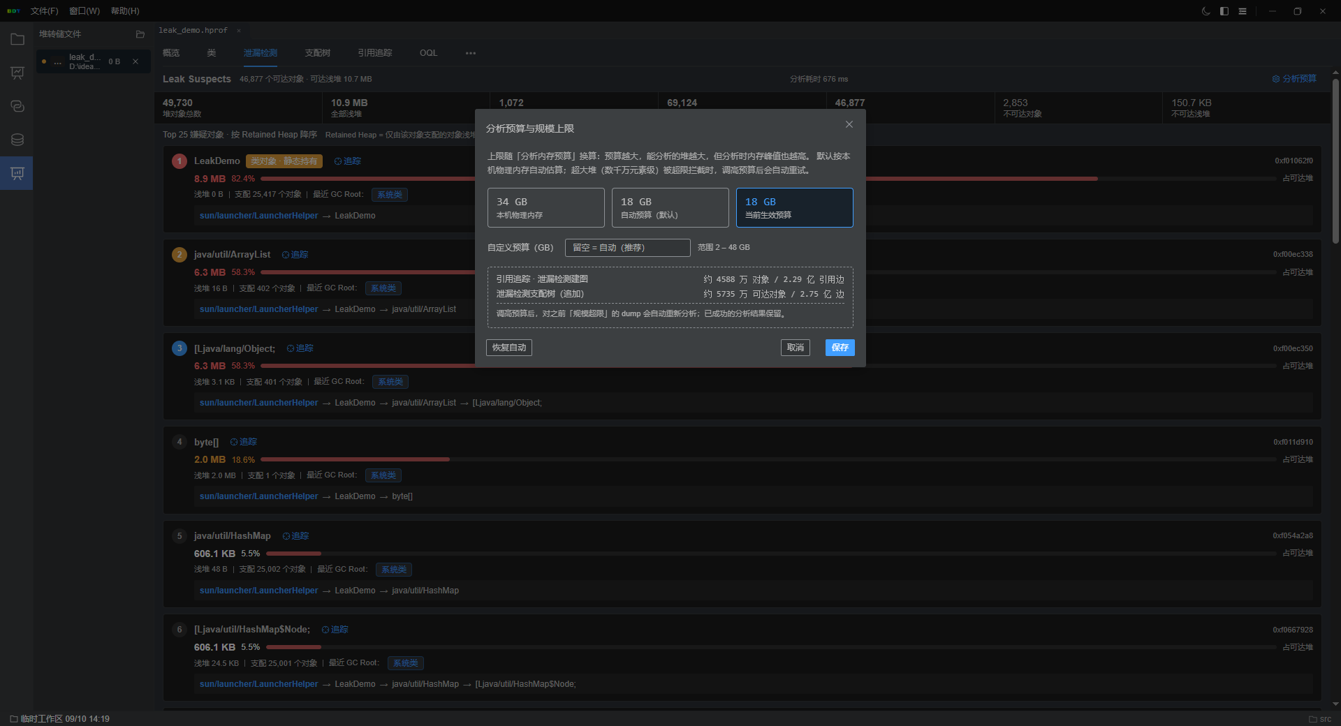Switch to the 支配树 tab
This screenshot has width=1341, height=726.
317,53
